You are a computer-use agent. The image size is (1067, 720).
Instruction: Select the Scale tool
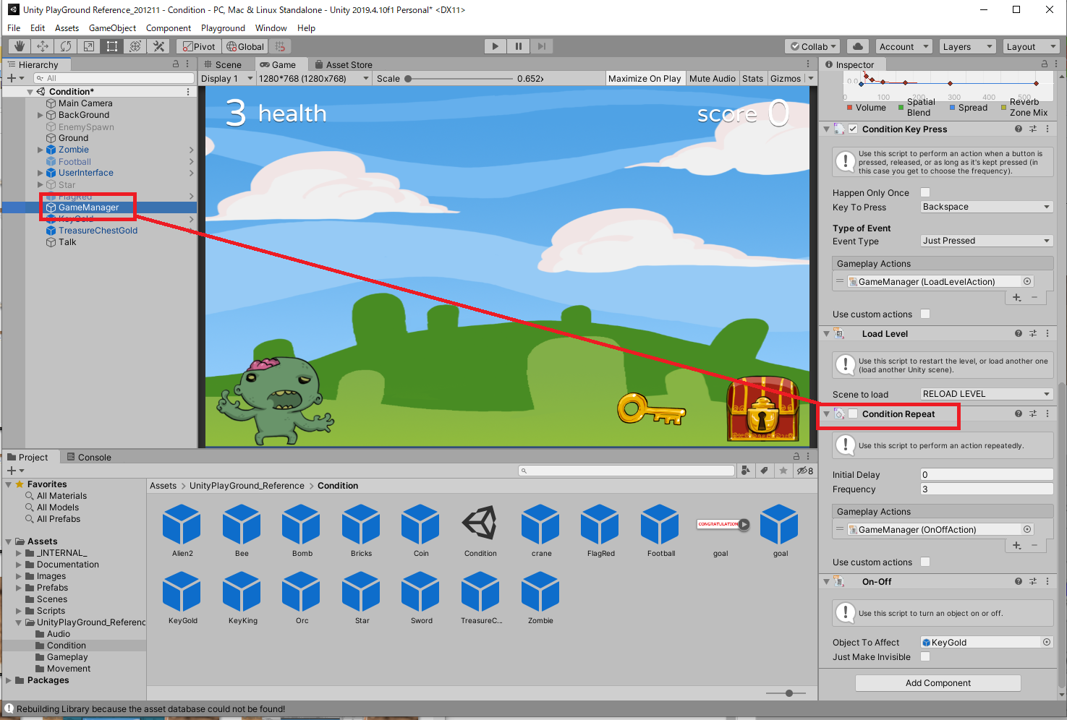coord(88,46)
